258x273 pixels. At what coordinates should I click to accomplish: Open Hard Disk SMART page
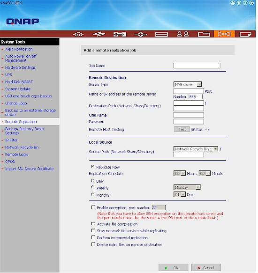pos(19,82)
